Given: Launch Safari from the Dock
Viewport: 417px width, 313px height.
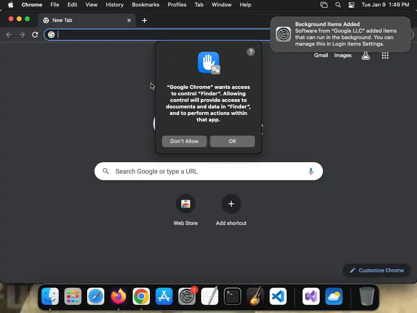Looking at the screenshot, I should pos(96,296).
